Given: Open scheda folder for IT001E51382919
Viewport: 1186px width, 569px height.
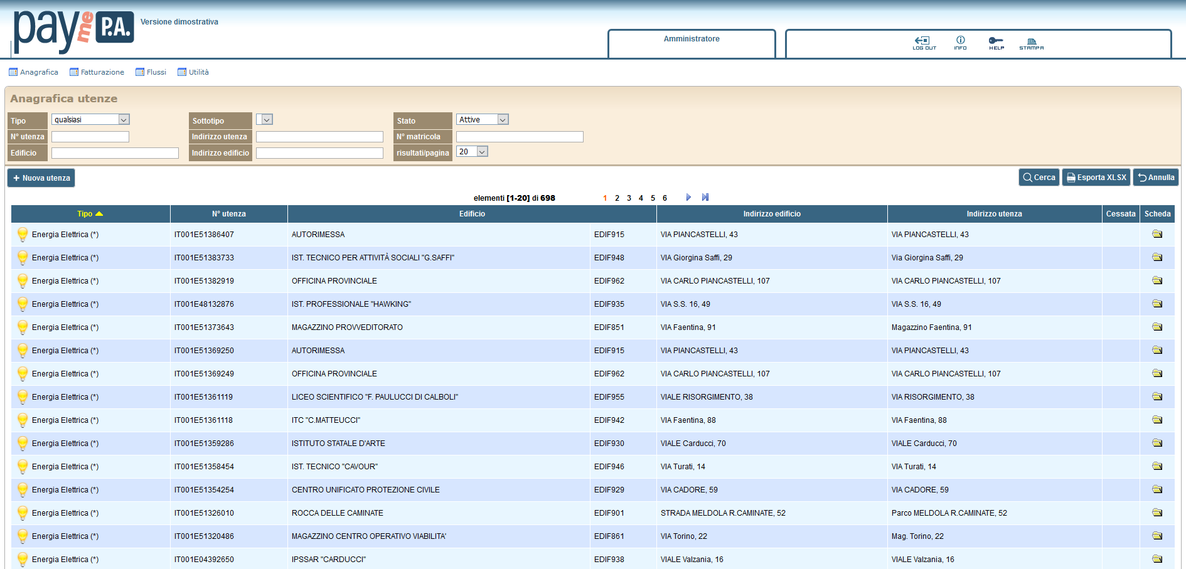Looking at the screenshot, I should pos(1157,280).
